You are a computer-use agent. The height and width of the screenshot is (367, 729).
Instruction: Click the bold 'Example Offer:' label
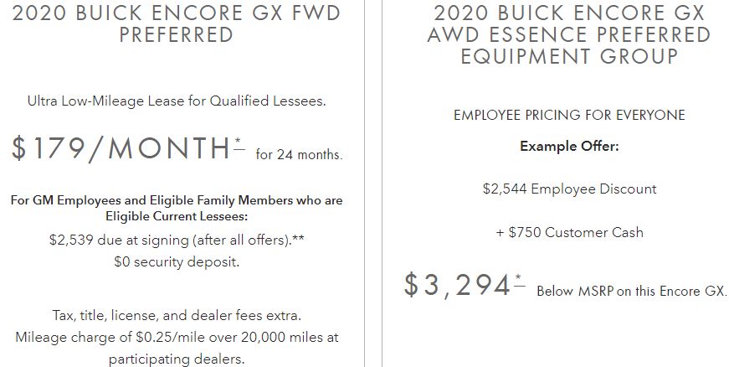[x=569, y=146]
